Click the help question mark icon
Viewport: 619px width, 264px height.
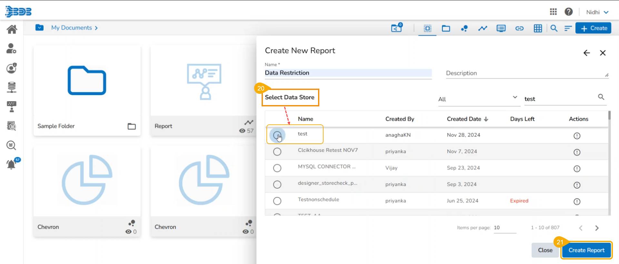[x=568, y=12]
